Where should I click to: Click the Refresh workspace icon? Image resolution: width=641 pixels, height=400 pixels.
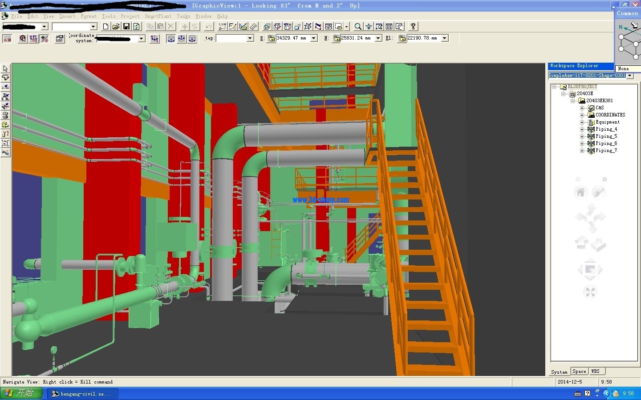coord(136,27)
